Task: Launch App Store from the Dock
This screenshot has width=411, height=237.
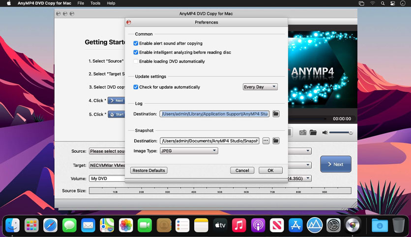Action: [x=295, y=225]
